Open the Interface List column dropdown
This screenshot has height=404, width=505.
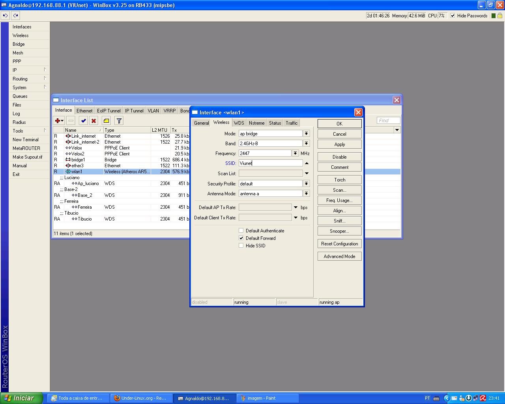(x=397, y=130)
